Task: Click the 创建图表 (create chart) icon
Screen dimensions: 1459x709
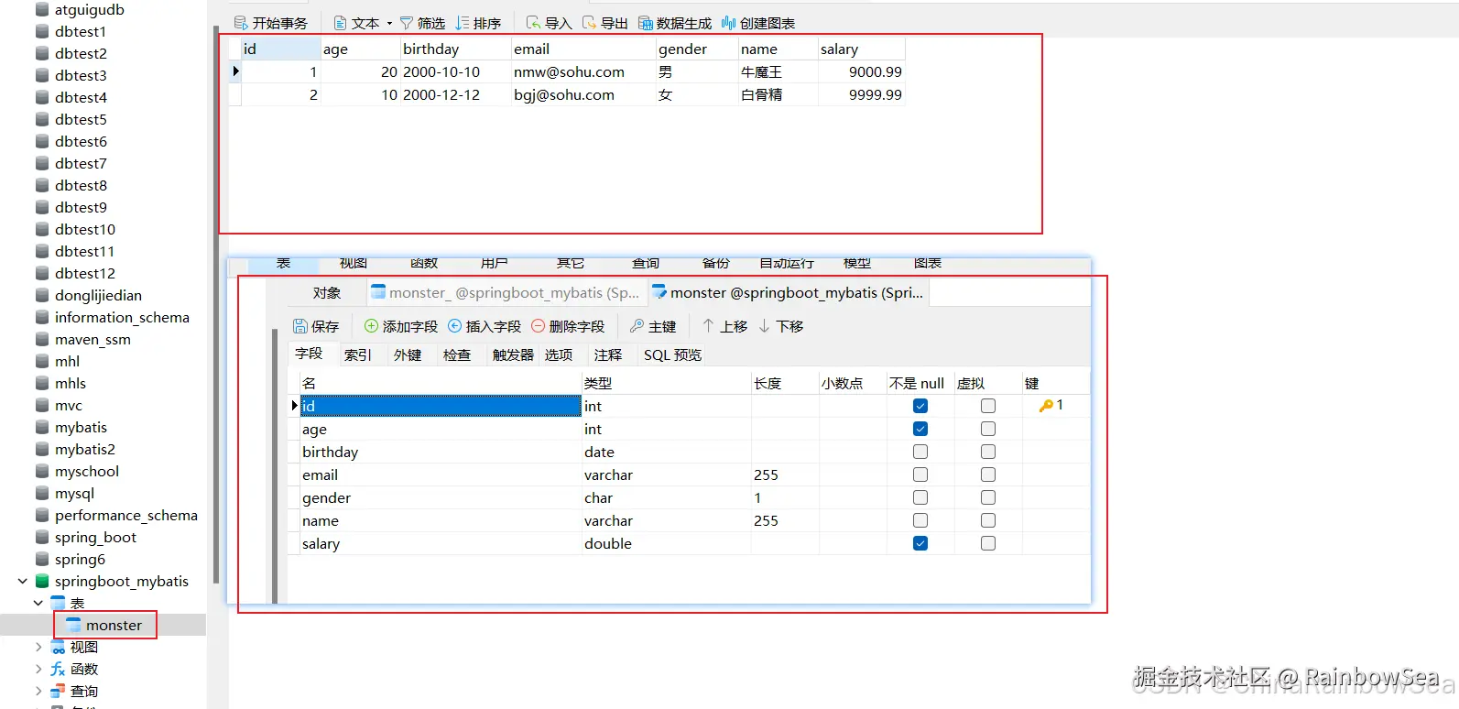Action: (x=728, y=23)
